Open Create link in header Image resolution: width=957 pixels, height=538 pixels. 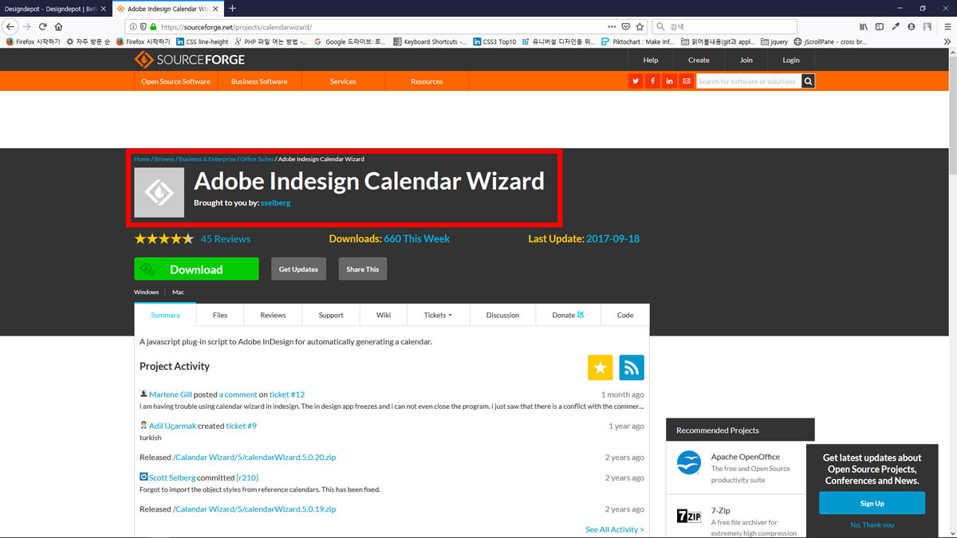coord(699,60)
